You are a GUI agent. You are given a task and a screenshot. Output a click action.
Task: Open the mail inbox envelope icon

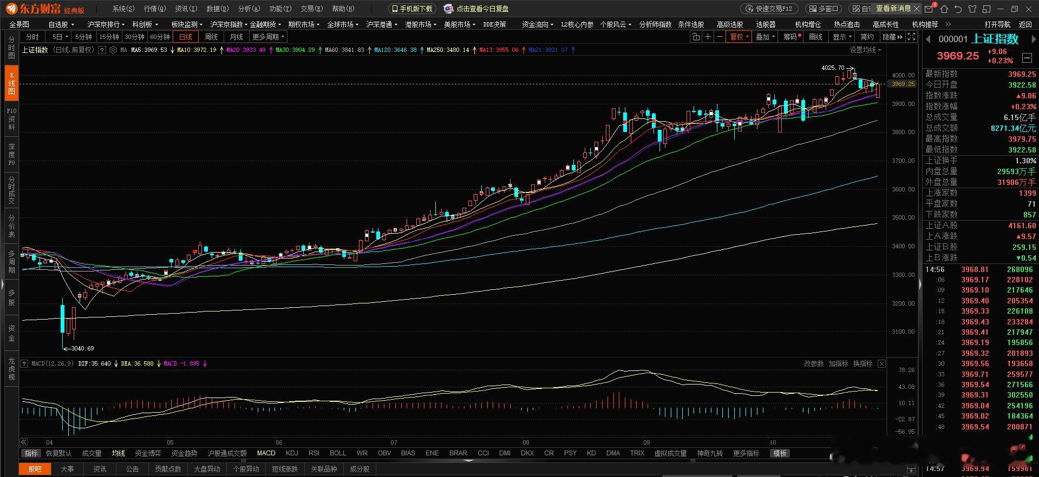pyautogui.click(x=929, y=9)
